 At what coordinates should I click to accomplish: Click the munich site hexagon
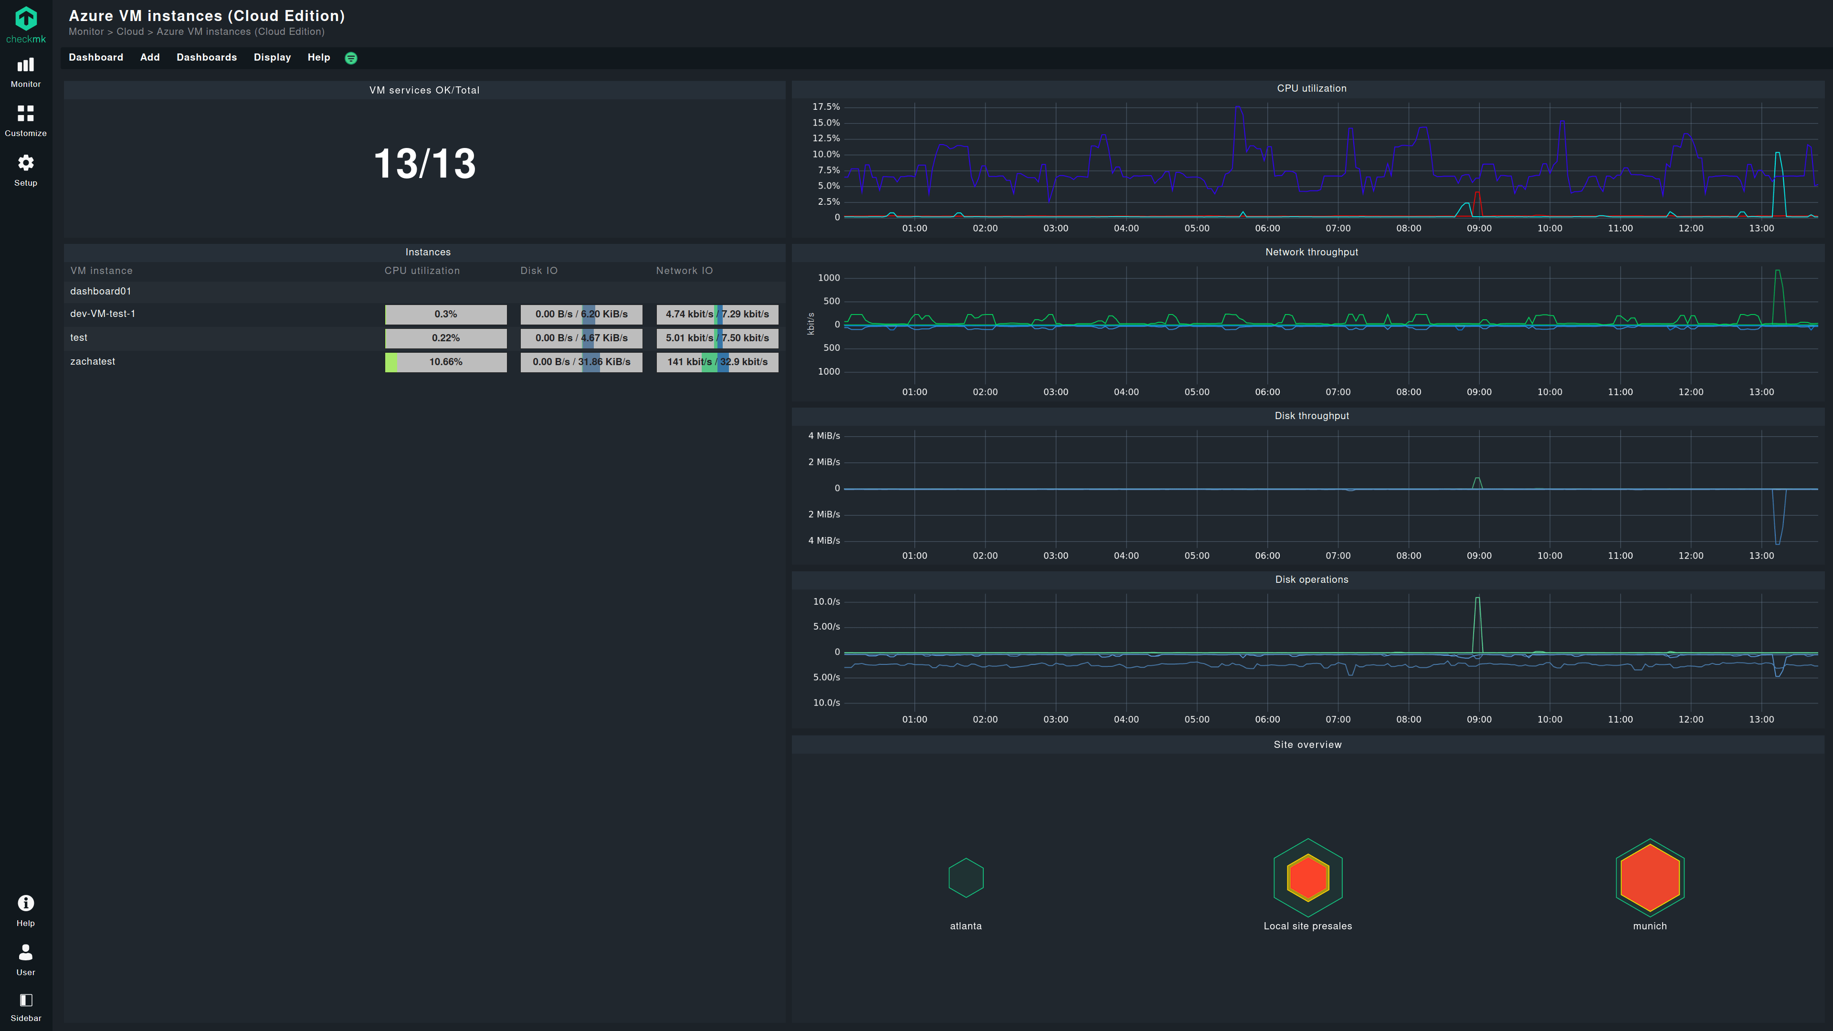[1649, 877]
